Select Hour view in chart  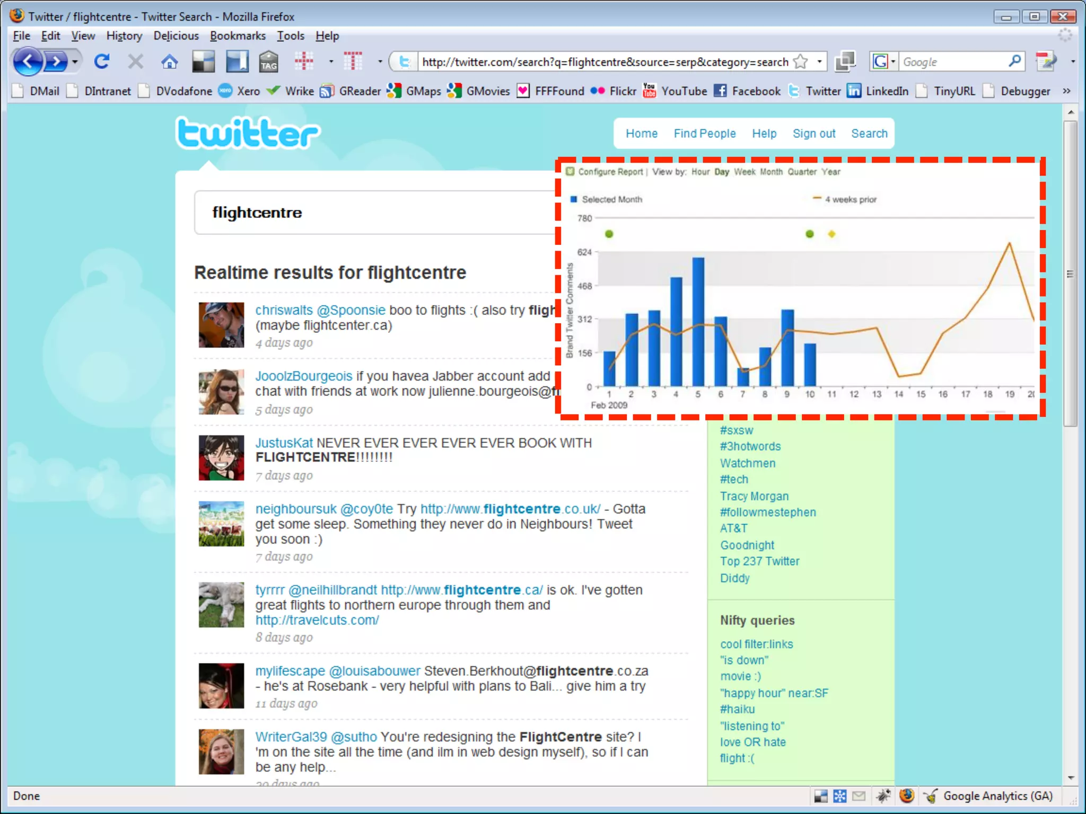[x=700, y=172]
